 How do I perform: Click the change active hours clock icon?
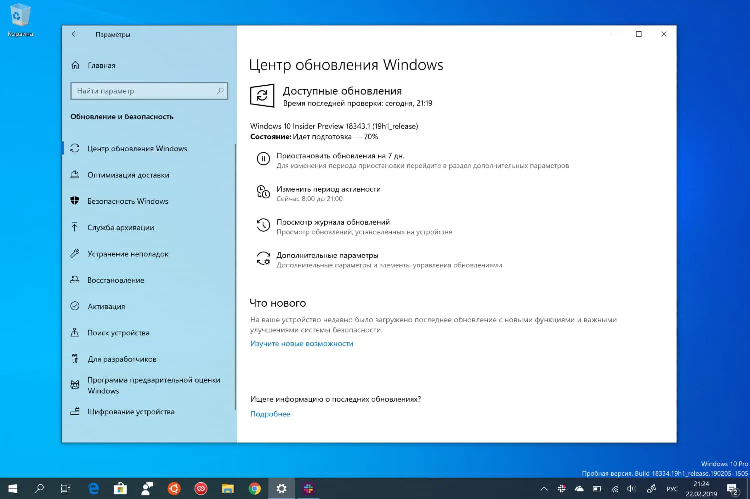[x=263, y=192]
